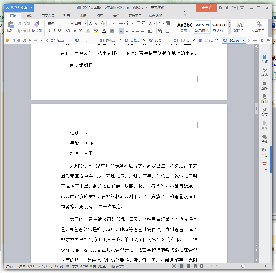The height and width of the screenshot is (273, 276).
Task: Switch to 插入 ribbon tab
Action: tap(29, 16)
